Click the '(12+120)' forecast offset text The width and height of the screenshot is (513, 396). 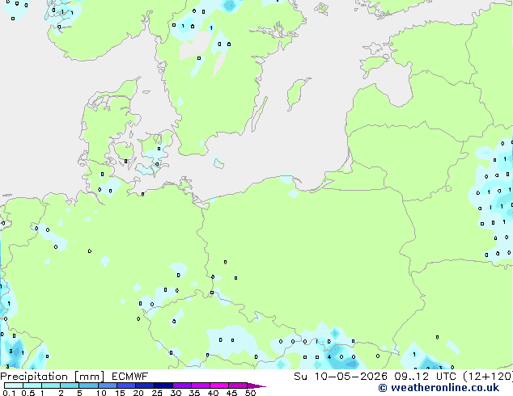coord(488,377)
